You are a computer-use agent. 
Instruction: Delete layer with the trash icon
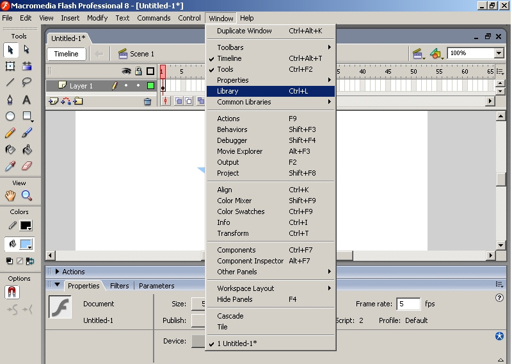(x=148, y=102)
